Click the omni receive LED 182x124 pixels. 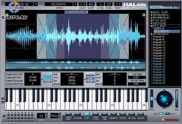(4, 116)
